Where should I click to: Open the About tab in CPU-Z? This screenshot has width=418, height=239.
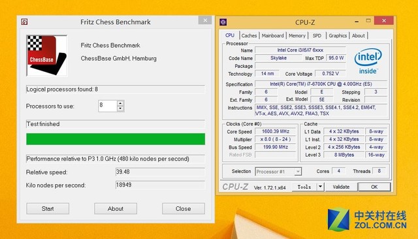click(x=359, y=36)
